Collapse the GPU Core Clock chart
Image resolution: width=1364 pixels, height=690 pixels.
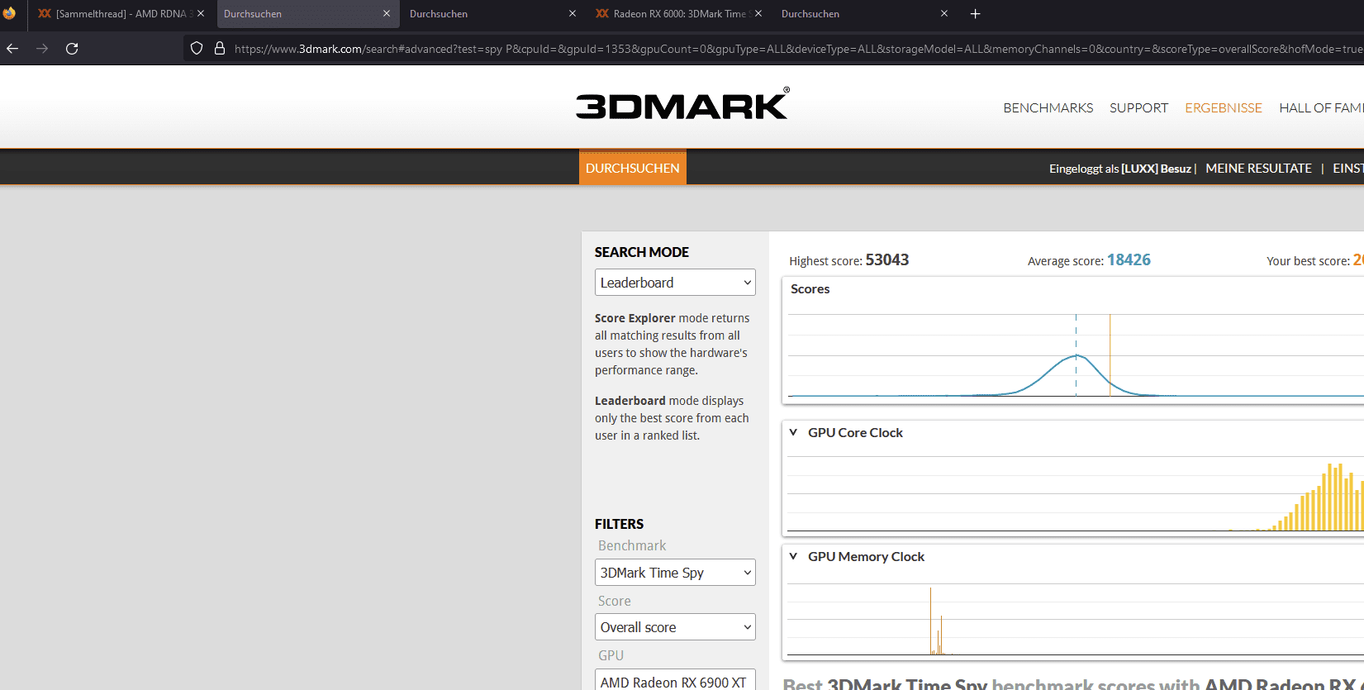click(793, 432)
